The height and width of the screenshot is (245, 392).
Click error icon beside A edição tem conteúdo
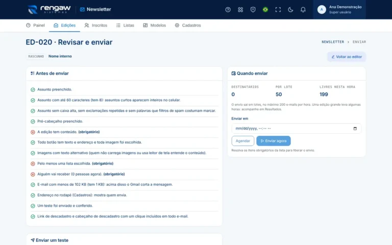(x=33, y=132)
